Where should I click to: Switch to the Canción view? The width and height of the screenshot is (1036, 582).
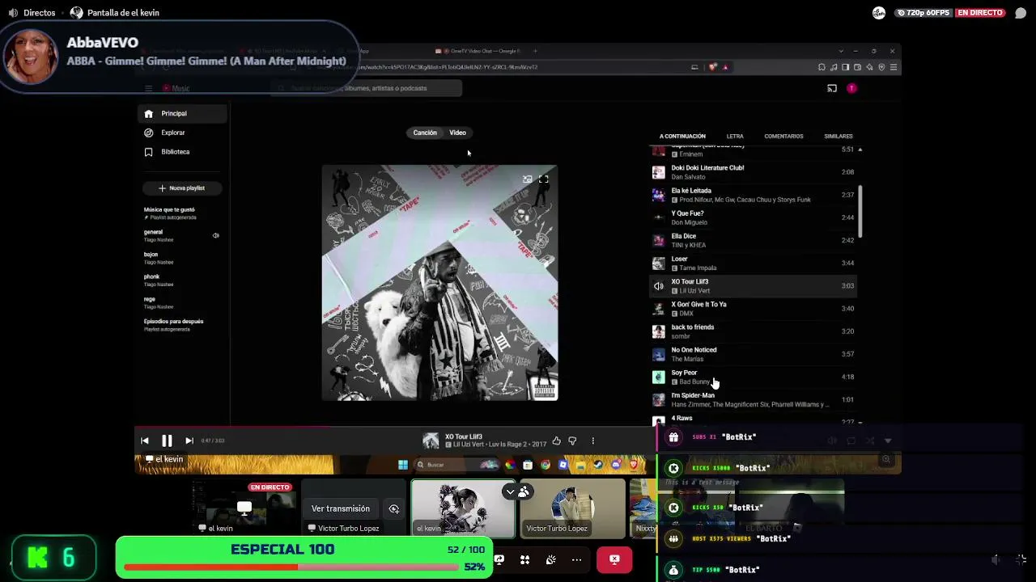point(425,133)
